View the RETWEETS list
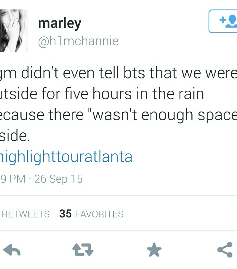Viewport: 237px width, 269px height. point(25,214)
